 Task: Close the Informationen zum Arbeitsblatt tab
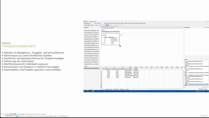pyautogui.click(x=117, y=28)
